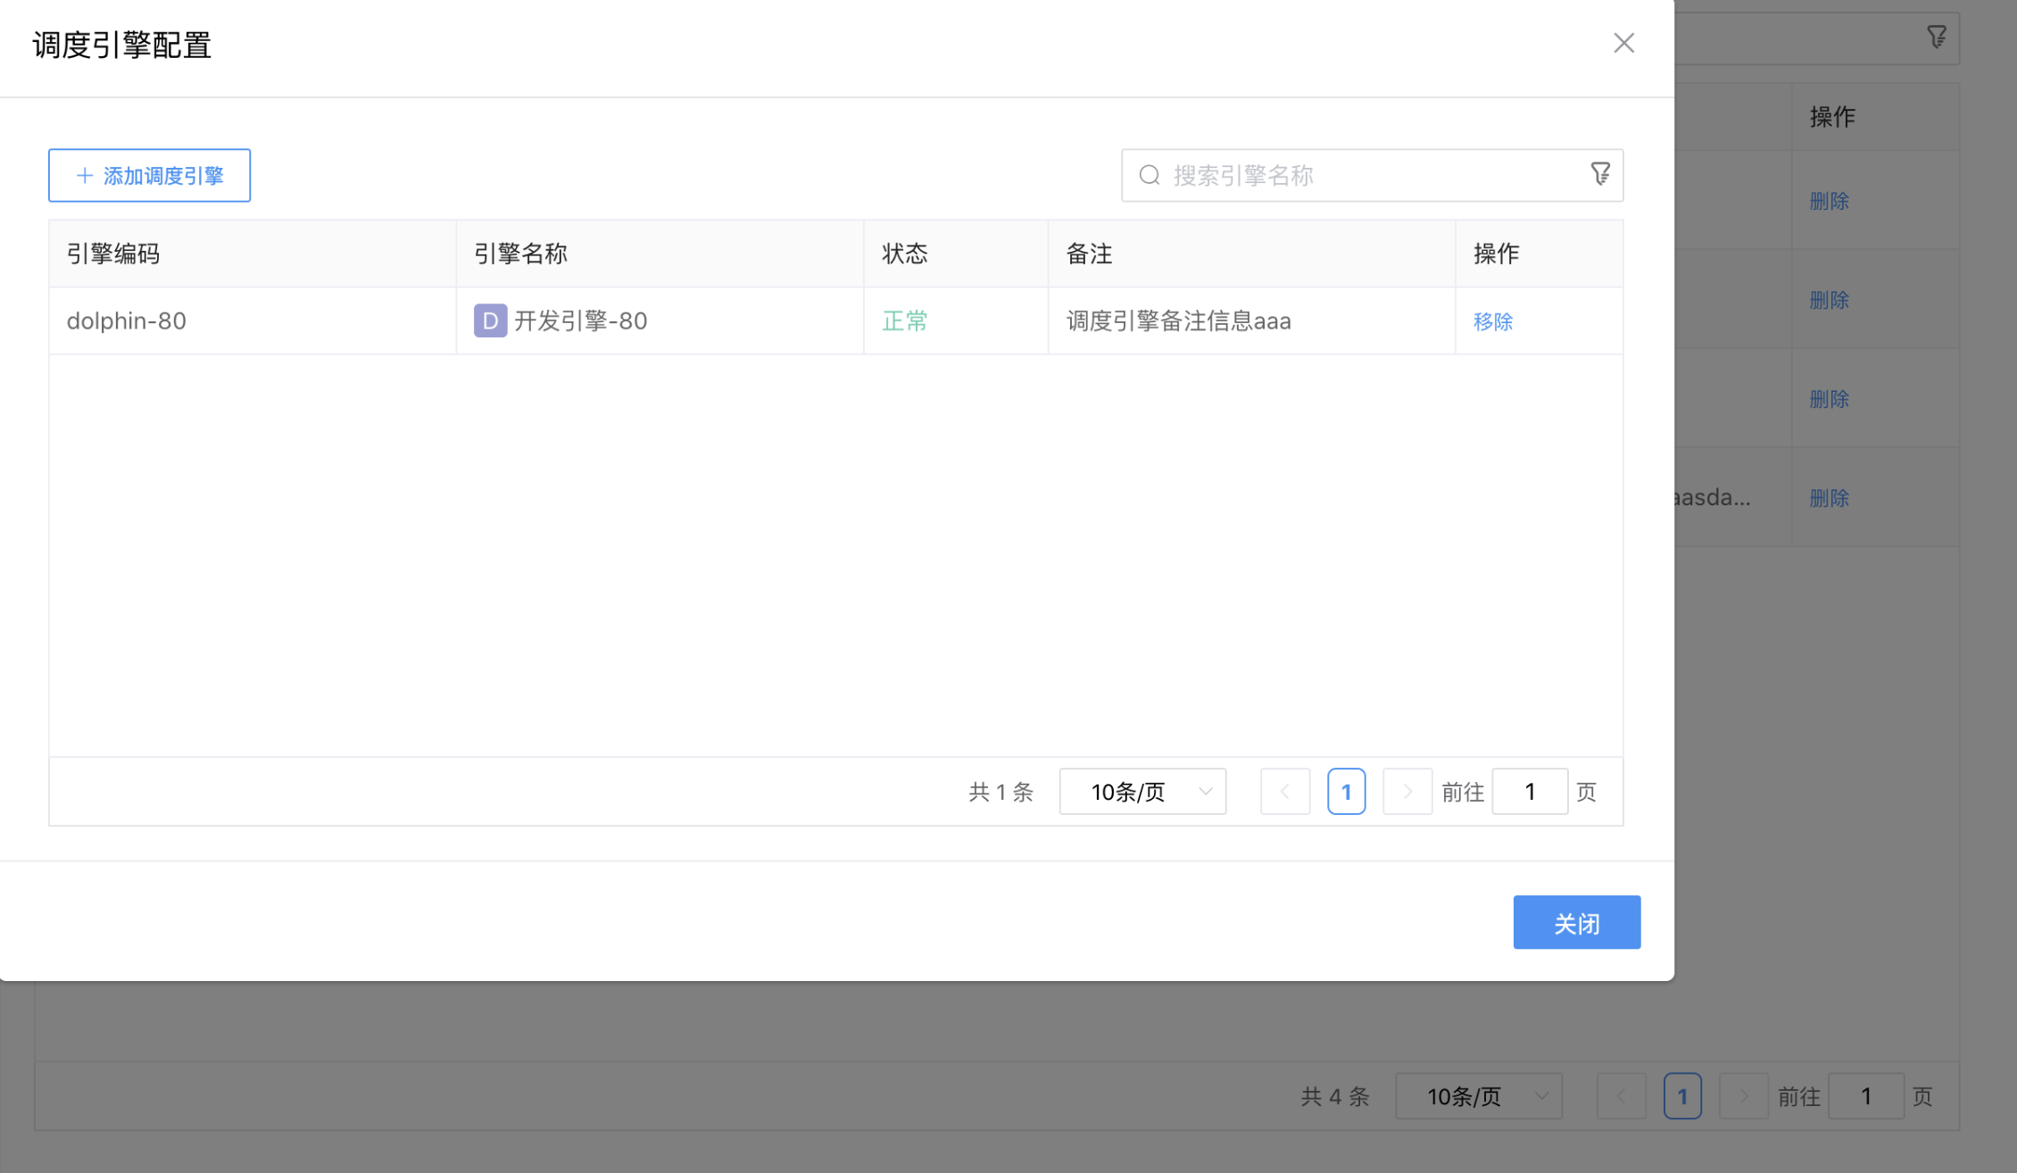This screenshot has height=1173, width=2017.
Task: Click 删除 next to the aasda row
Action: (1830, 497)
